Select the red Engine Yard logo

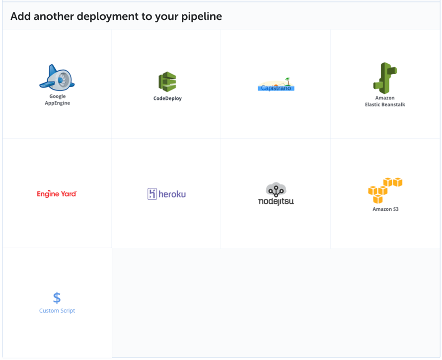tap(57, 194)
